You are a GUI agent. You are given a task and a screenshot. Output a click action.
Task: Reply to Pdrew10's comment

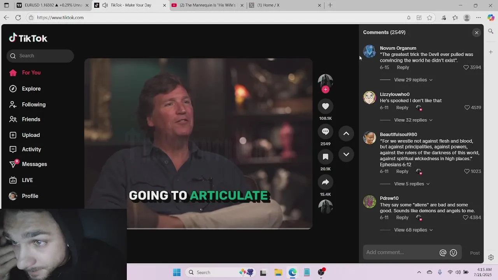pyautogui.click(x=402, y=218)
